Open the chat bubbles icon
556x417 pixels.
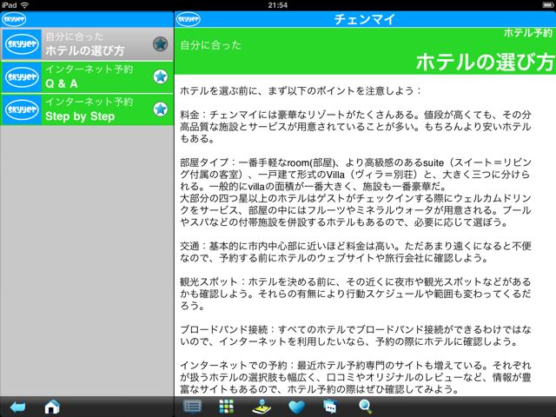pos(330,407)
